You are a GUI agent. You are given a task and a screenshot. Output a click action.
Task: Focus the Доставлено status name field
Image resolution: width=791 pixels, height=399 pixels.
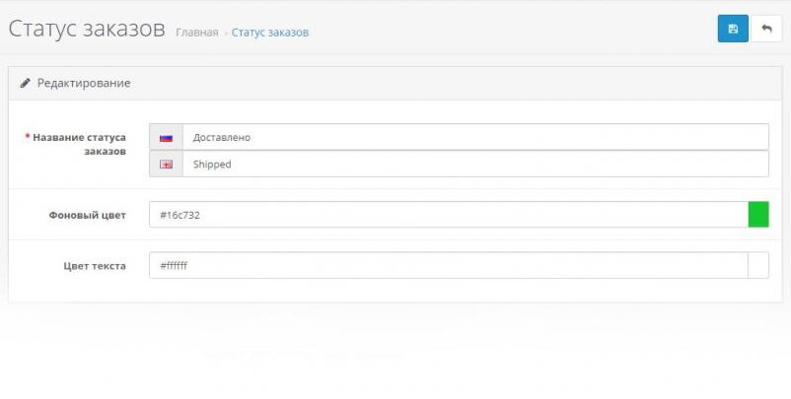[x=474, y=138]
